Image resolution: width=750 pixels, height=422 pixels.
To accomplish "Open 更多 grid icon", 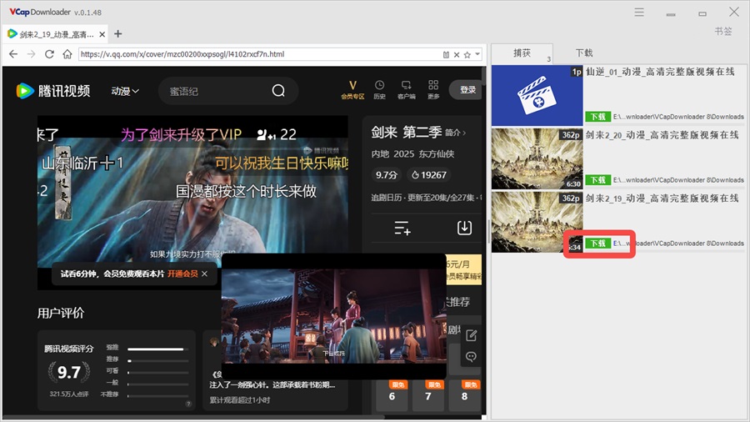I will [x=433, y=89].
